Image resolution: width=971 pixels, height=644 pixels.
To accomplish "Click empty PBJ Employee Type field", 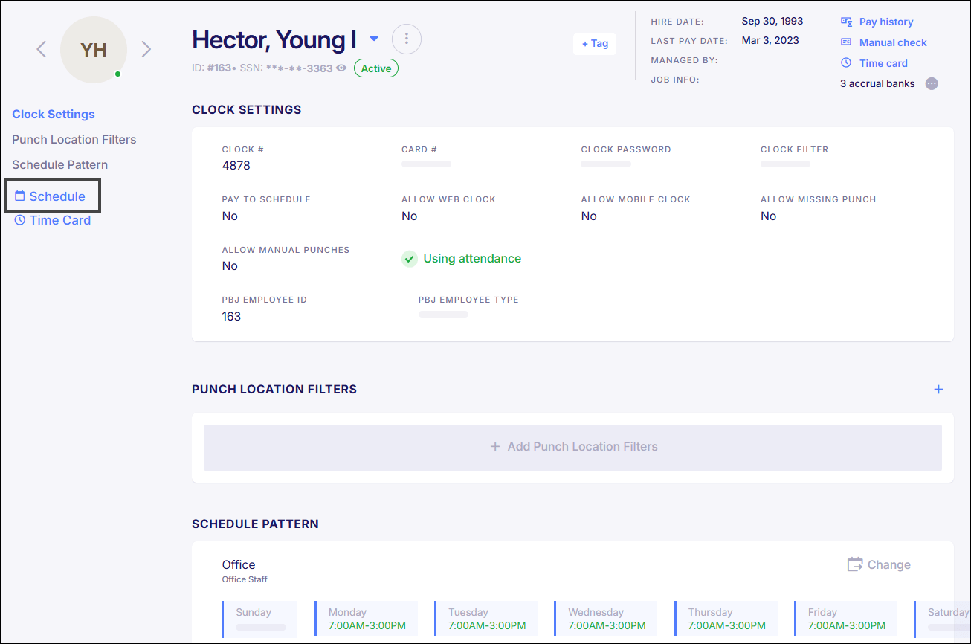I will (x=443, y=314).
